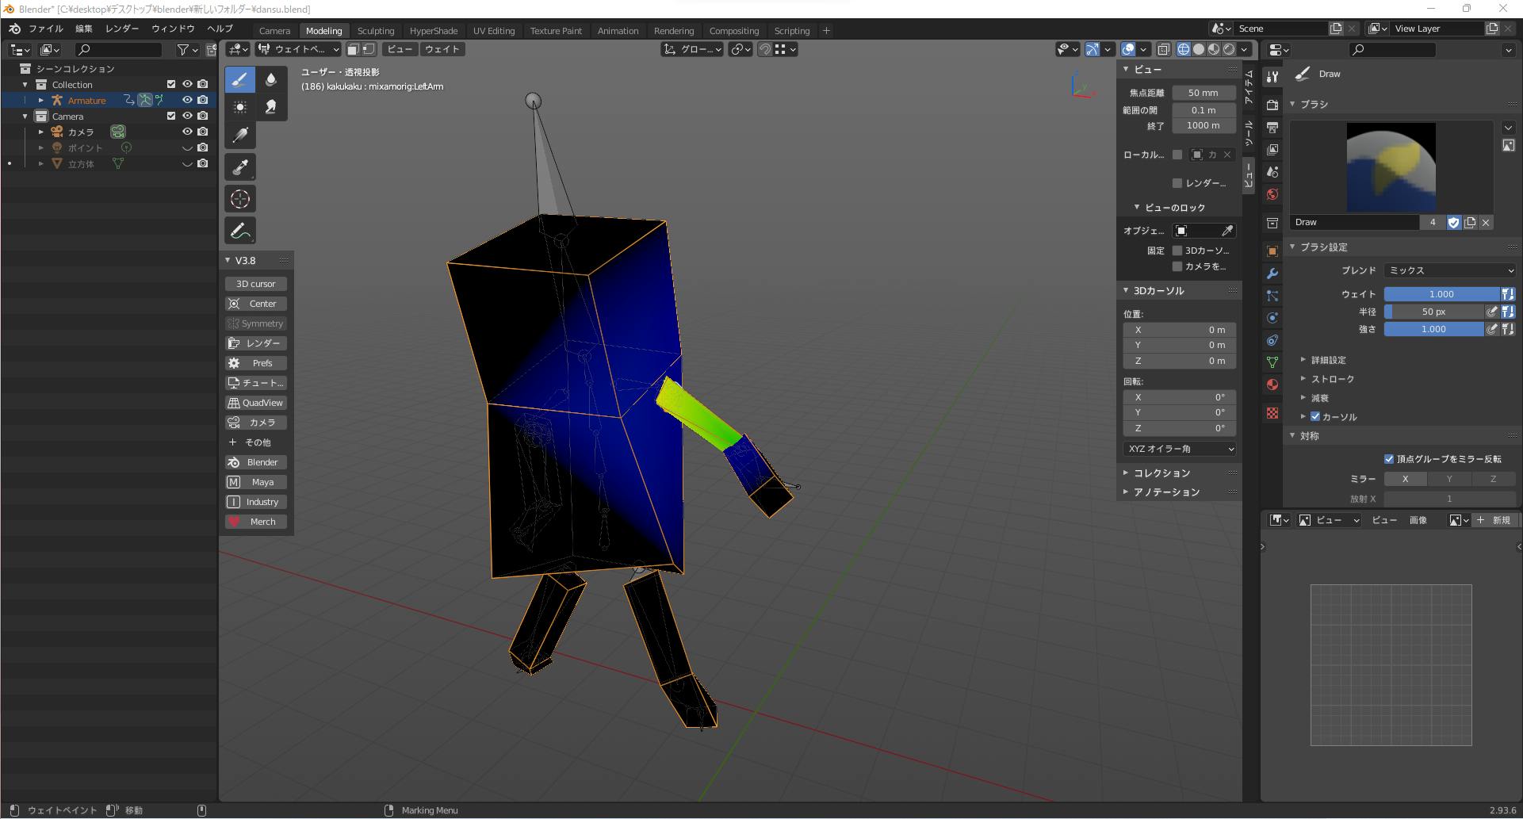Open the XYZ Euler rotation mode dropdown
The height and width of the screenshot is (819, 1523).
(1180, 449)
